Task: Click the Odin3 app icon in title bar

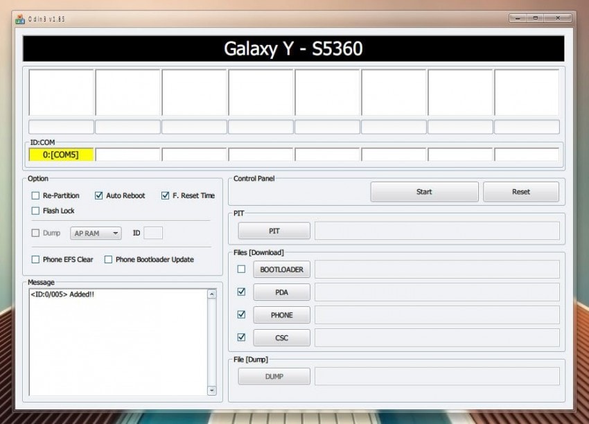Action: pos(20,19)
